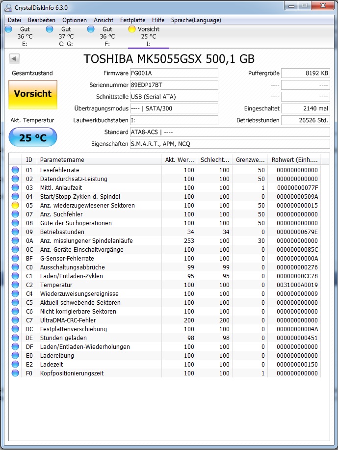Click the status icon for Laden/Entladen-Wiederholungen

click(x=15, y=346)
